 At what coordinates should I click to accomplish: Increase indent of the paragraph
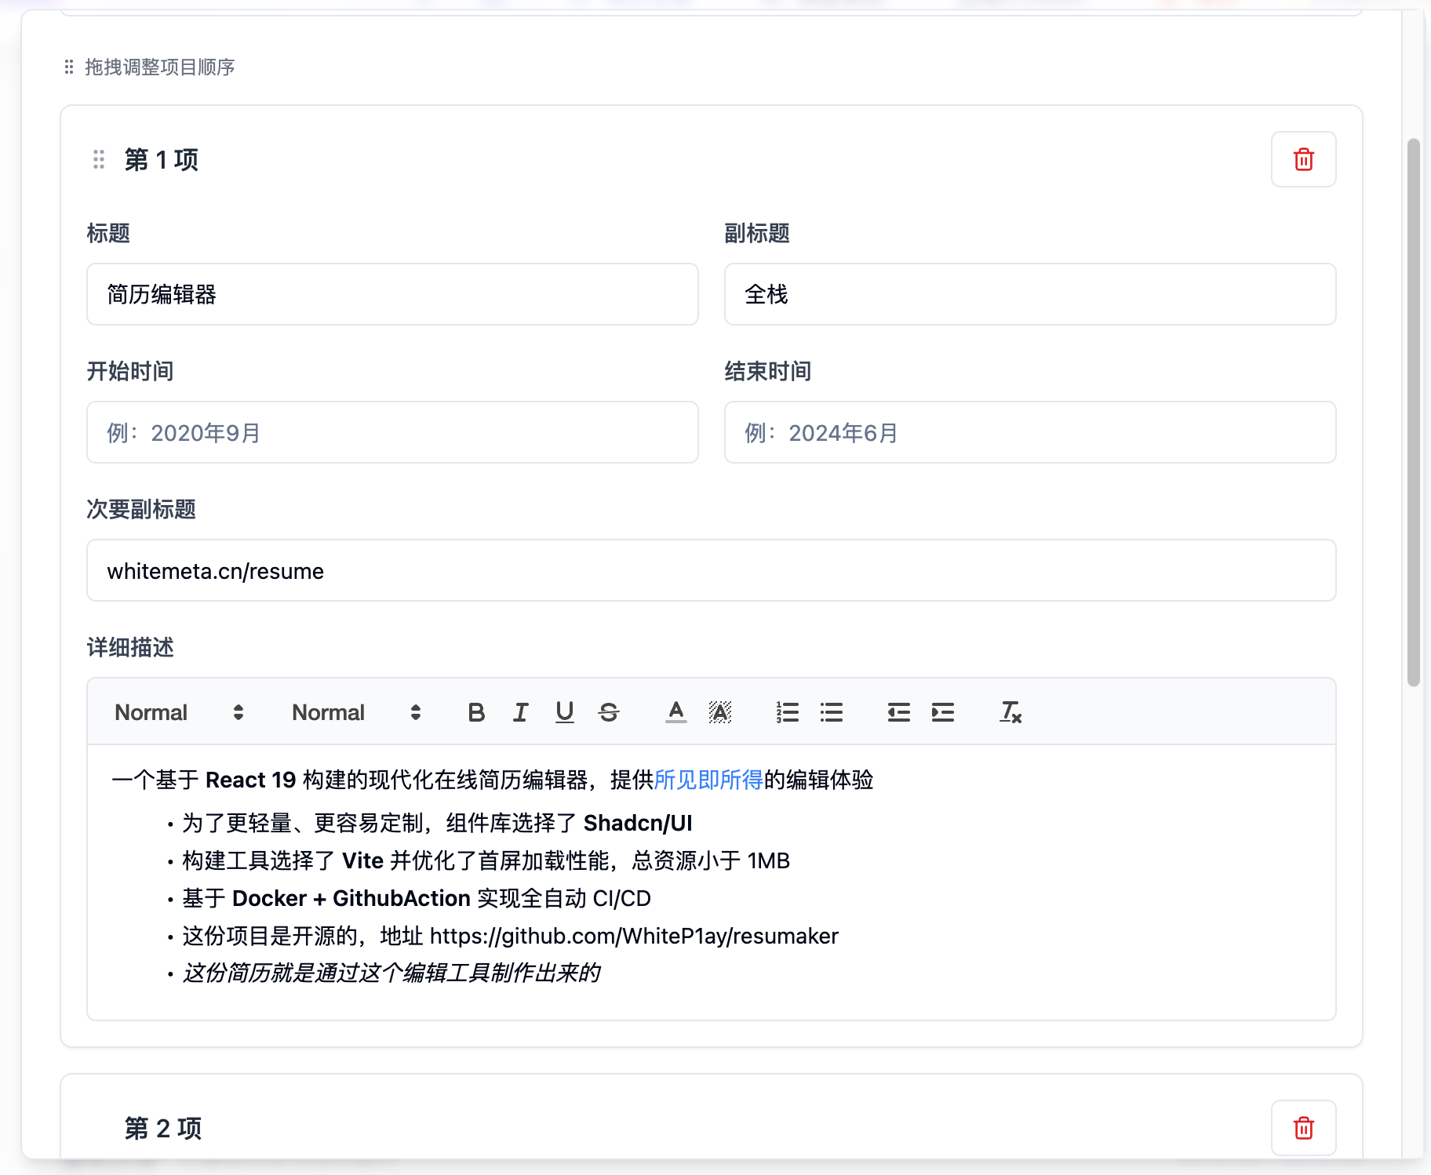point(942,712)
